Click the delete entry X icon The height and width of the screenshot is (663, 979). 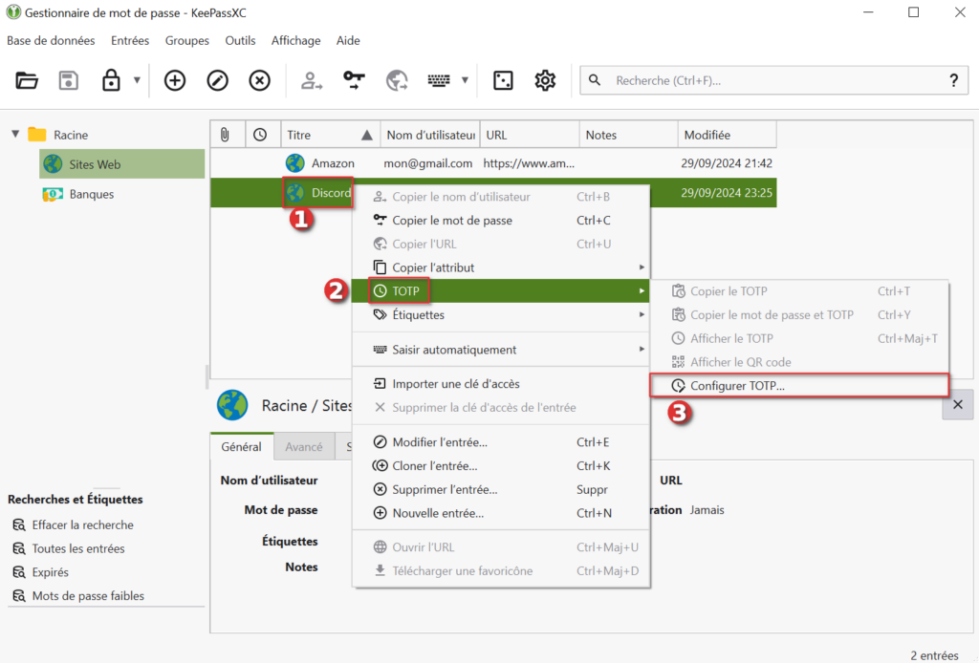(259, 81)
